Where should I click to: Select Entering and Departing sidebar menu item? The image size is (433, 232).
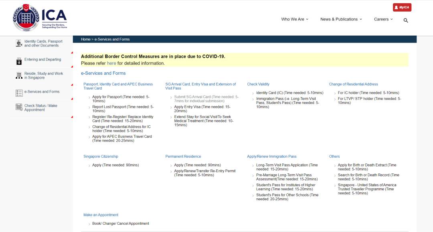tap(42, 59)
